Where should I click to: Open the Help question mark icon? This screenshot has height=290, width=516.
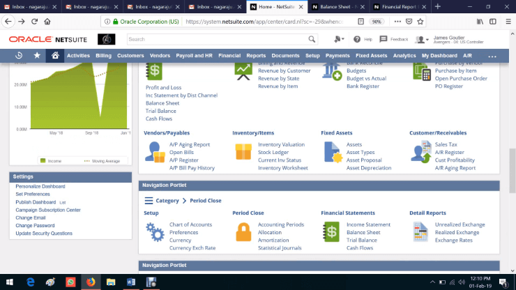[x=357, y=39]
